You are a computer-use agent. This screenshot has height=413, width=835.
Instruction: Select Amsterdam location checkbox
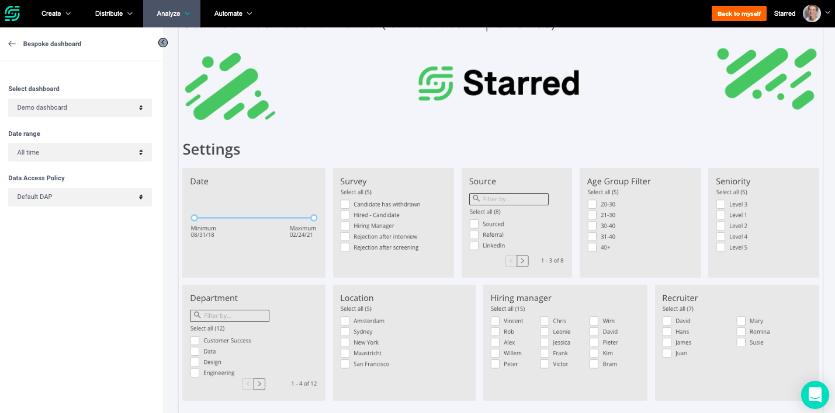tap(345, 321)
